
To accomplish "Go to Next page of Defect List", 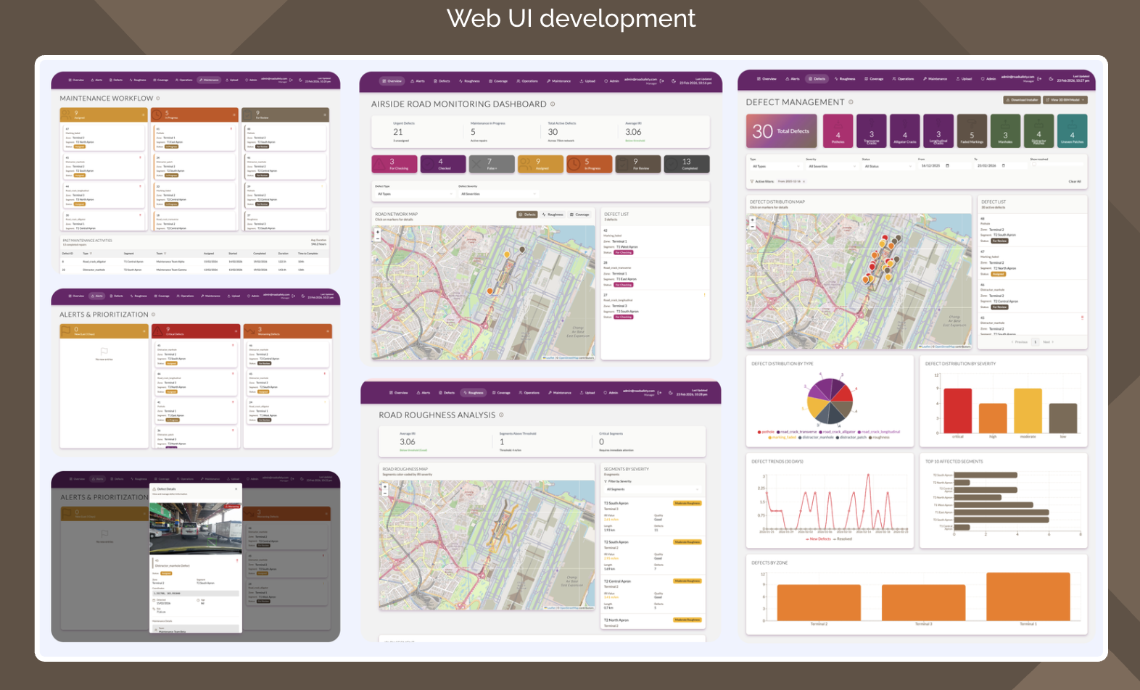I will pos(1048,342).
